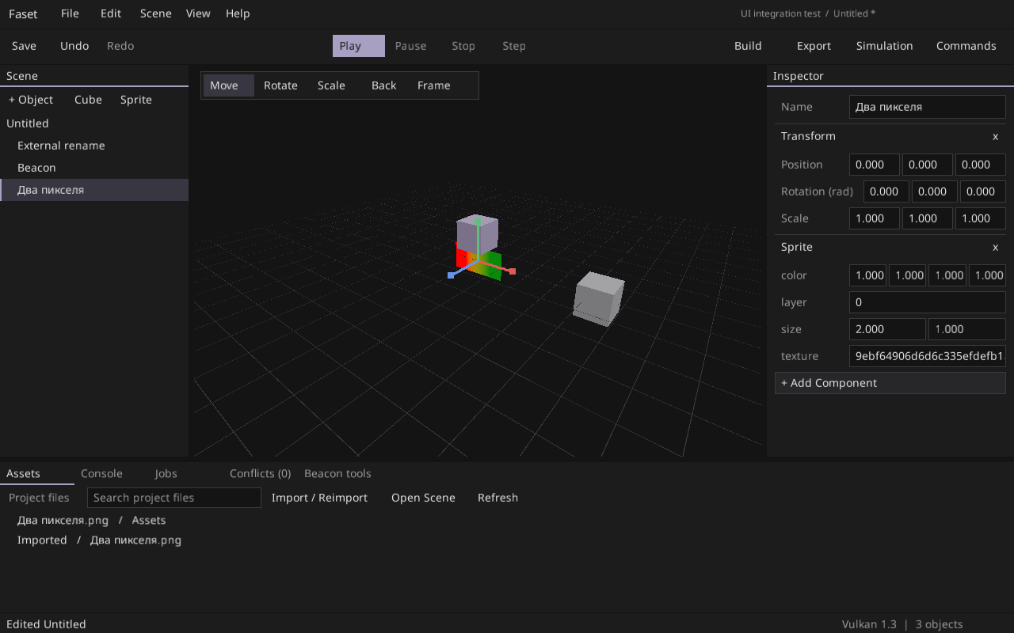Open the Beacon tools tab

pyautogui.click(x=337, y=473)
